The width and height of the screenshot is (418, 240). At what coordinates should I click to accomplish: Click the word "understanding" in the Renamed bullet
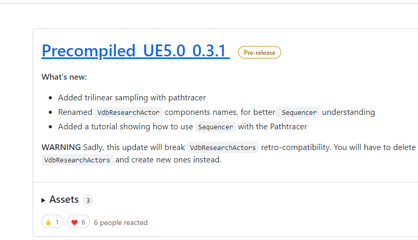tap(349, 112)
